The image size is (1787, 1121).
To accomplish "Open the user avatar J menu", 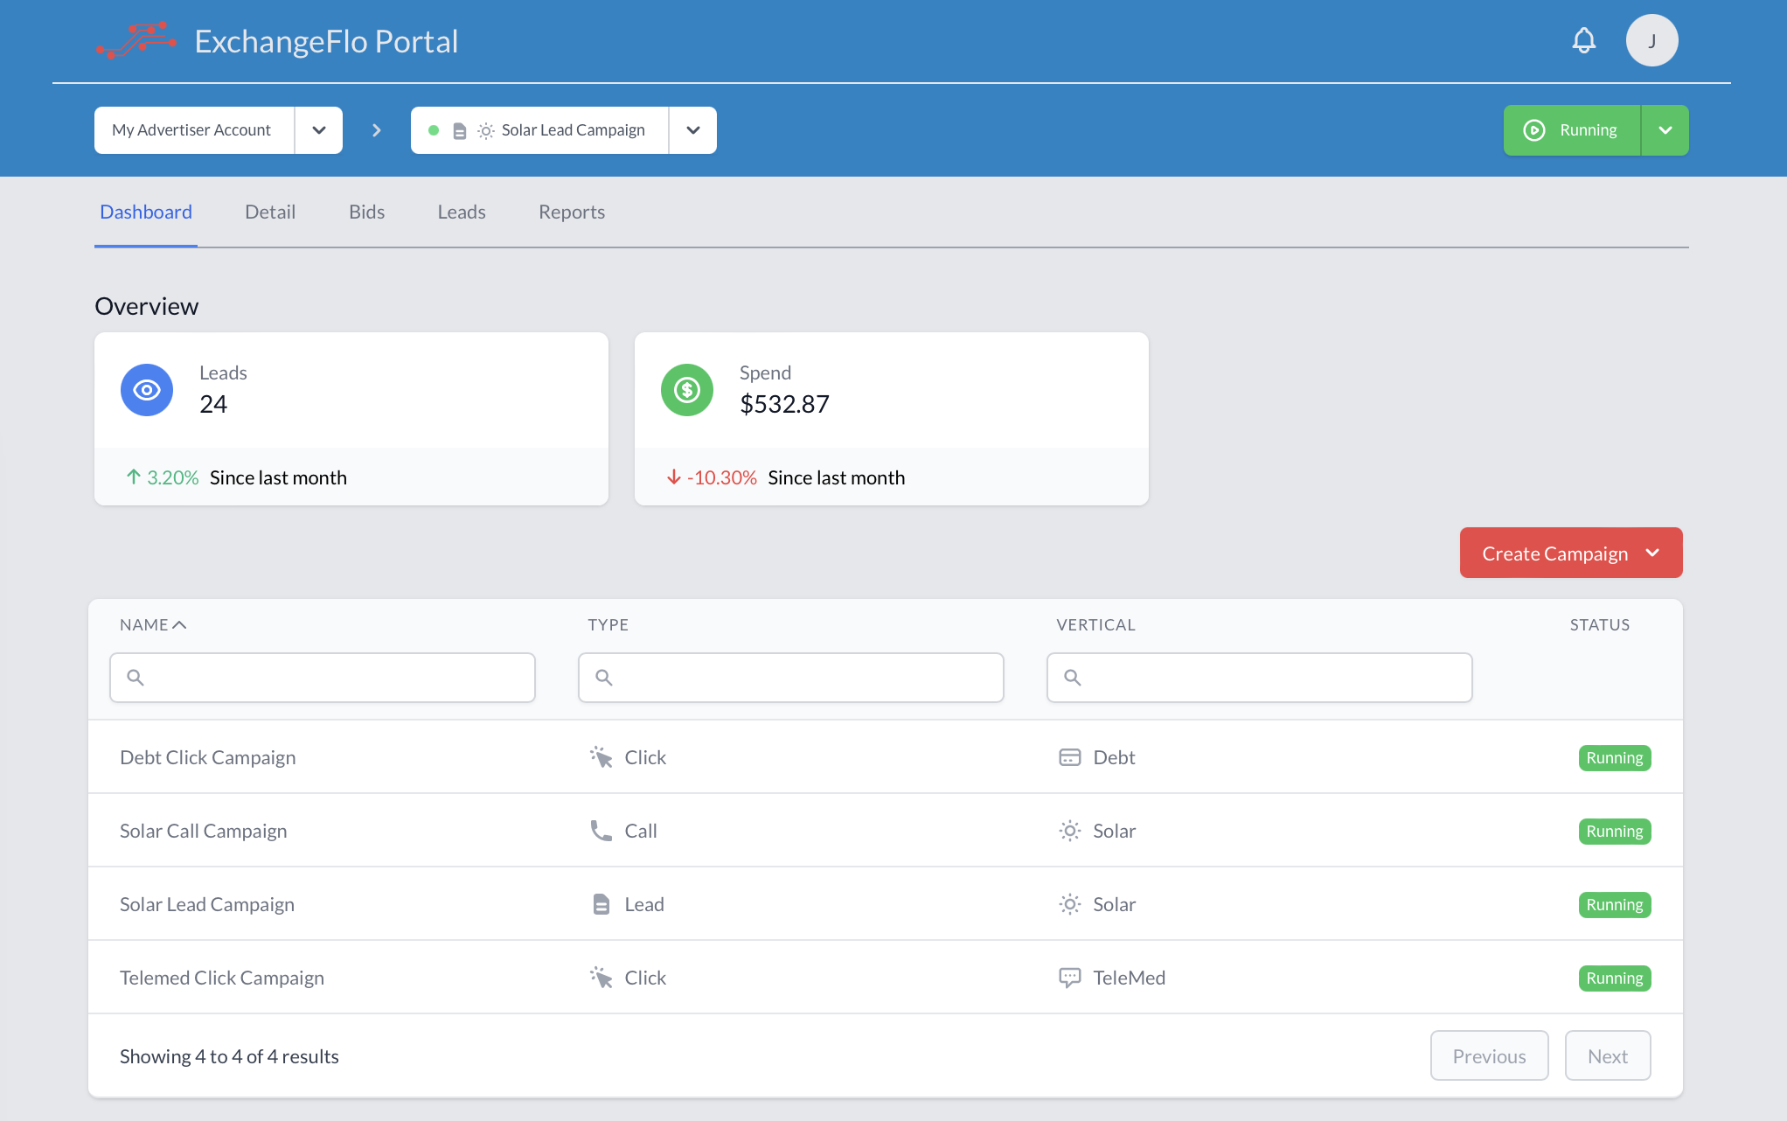I will tap(1651, 40).
